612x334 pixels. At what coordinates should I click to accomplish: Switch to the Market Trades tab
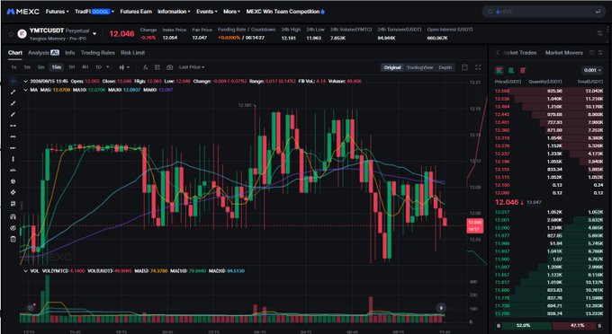pyautogui.click(x=520, y=53)
